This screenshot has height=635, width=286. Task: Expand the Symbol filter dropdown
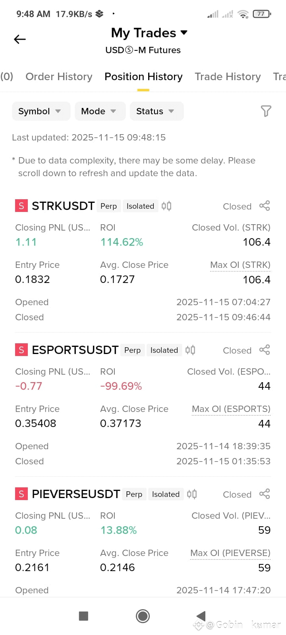click(x=41, y=111)
